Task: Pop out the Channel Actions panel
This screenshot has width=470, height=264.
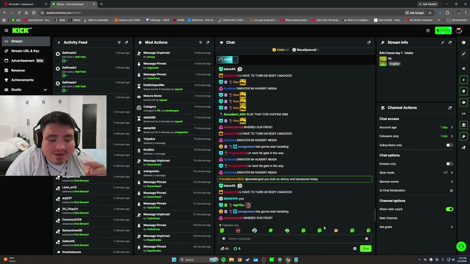Action: [x=450, y=108]
